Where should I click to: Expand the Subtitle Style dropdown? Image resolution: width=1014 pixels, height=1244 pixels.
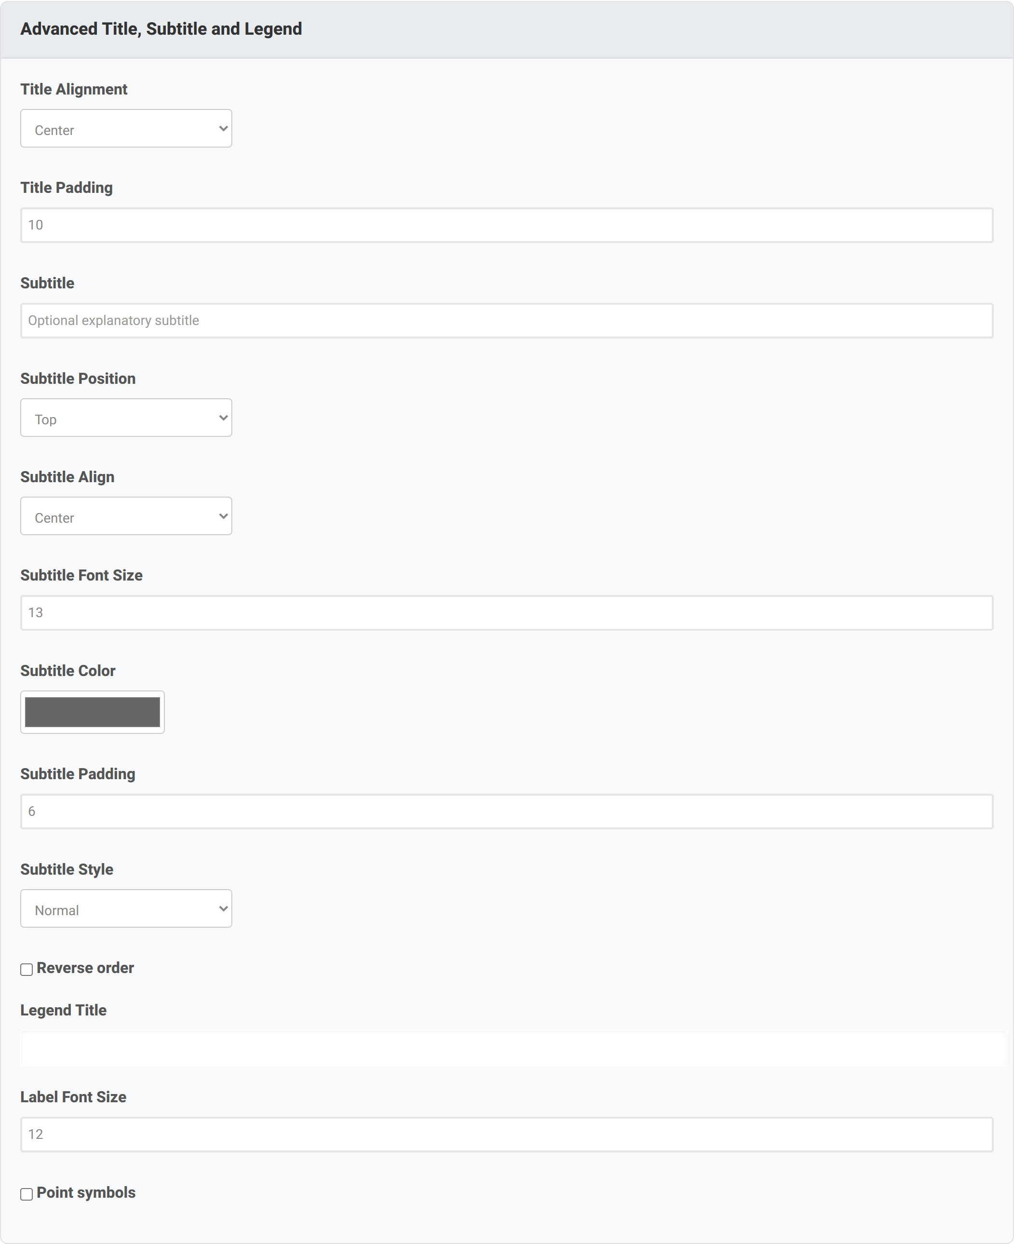pyautogui.click(x=126, y=908)
